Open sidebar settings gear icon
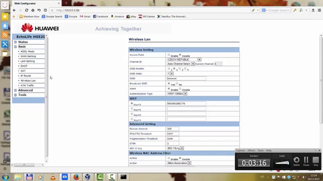 5,169
